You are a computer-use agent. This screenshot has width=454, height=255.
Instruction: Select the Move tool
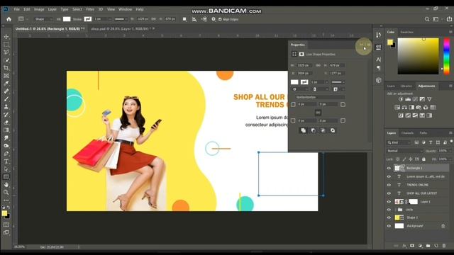(6, 37)
